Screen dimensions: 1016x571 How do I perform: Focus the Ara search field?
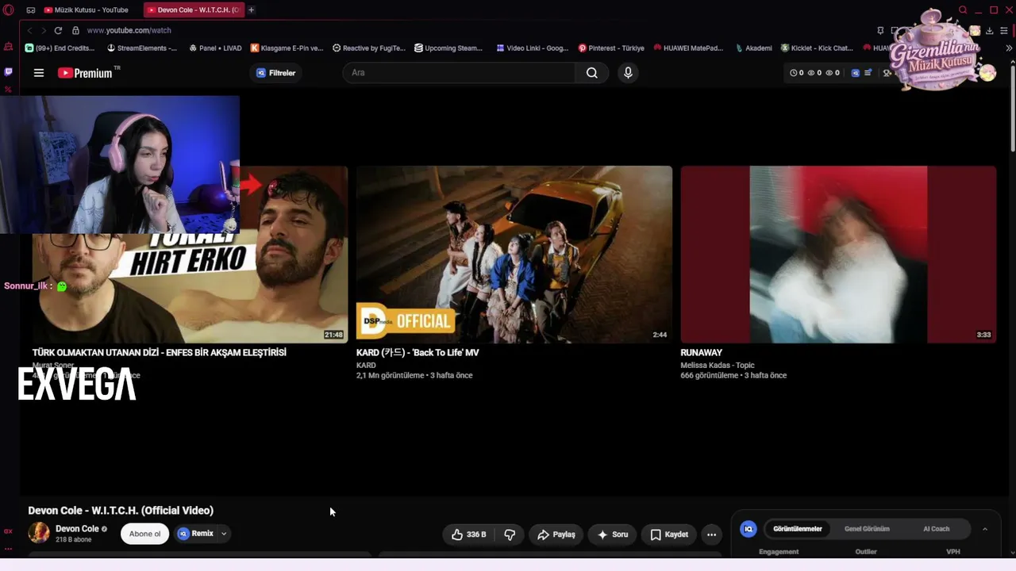(x=459, y=73)
